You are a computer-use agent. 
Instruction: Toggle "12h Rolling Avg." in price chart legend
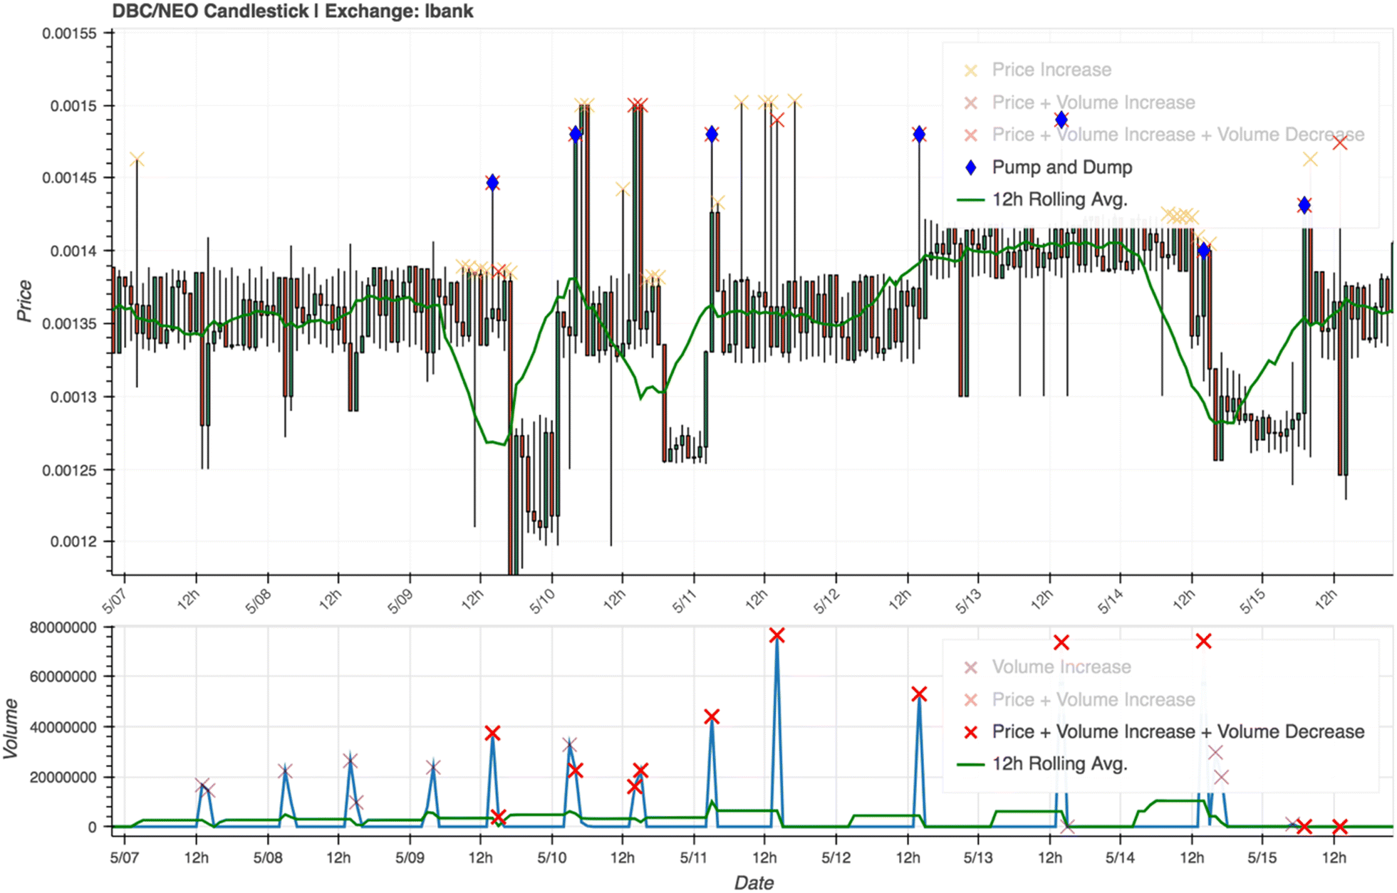[1043, 199]
